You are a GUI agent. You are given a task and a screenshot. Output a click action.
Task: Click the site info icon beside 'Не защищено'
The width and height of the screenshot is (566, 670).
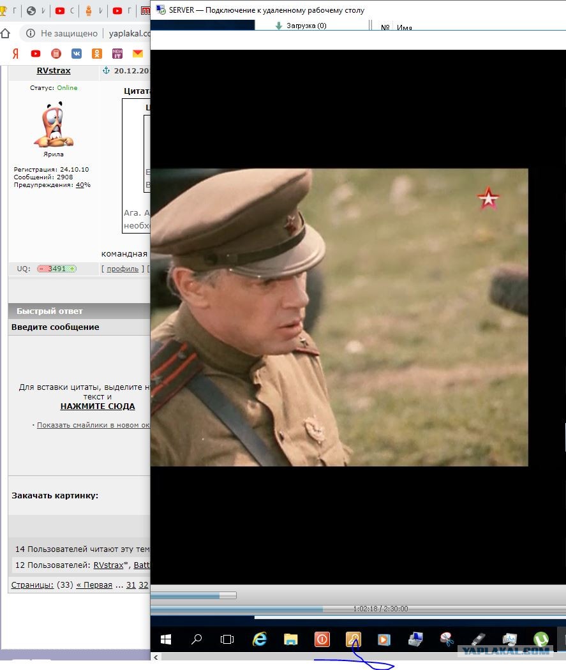pos(31,33)
